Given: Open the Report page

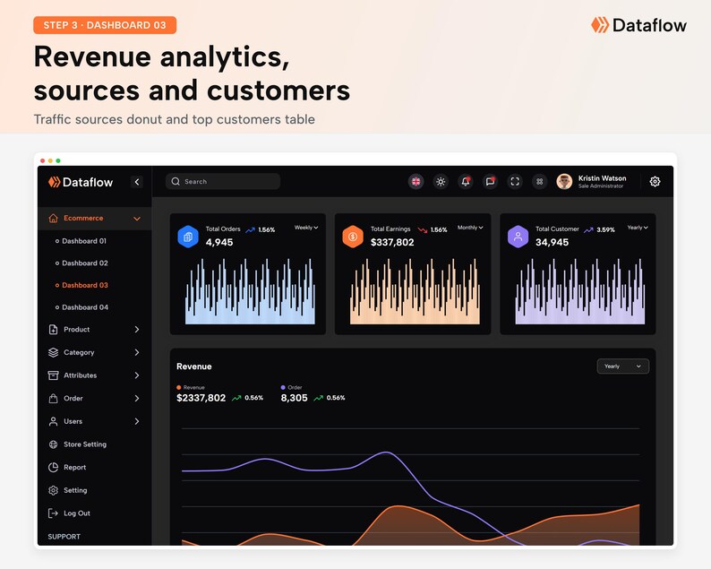Looking at the screenshot, I should pyautogui.click(x=75, y=468).
